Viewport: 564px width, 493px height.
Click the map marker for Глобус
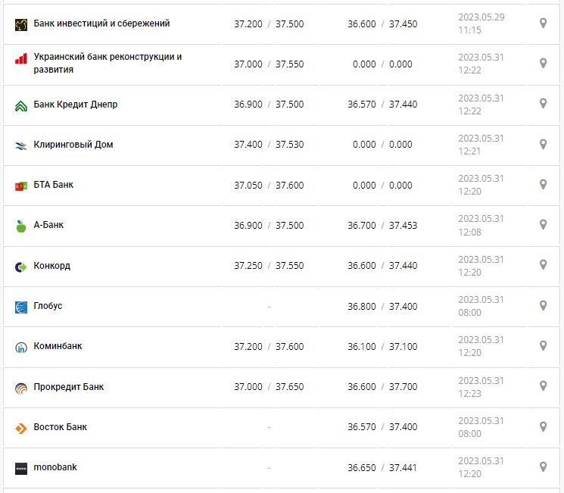[x=543, y=305]
